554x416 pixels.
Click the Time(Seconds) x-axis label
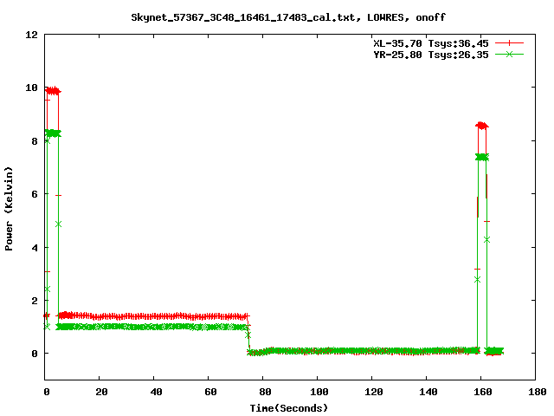click(288, 408)
